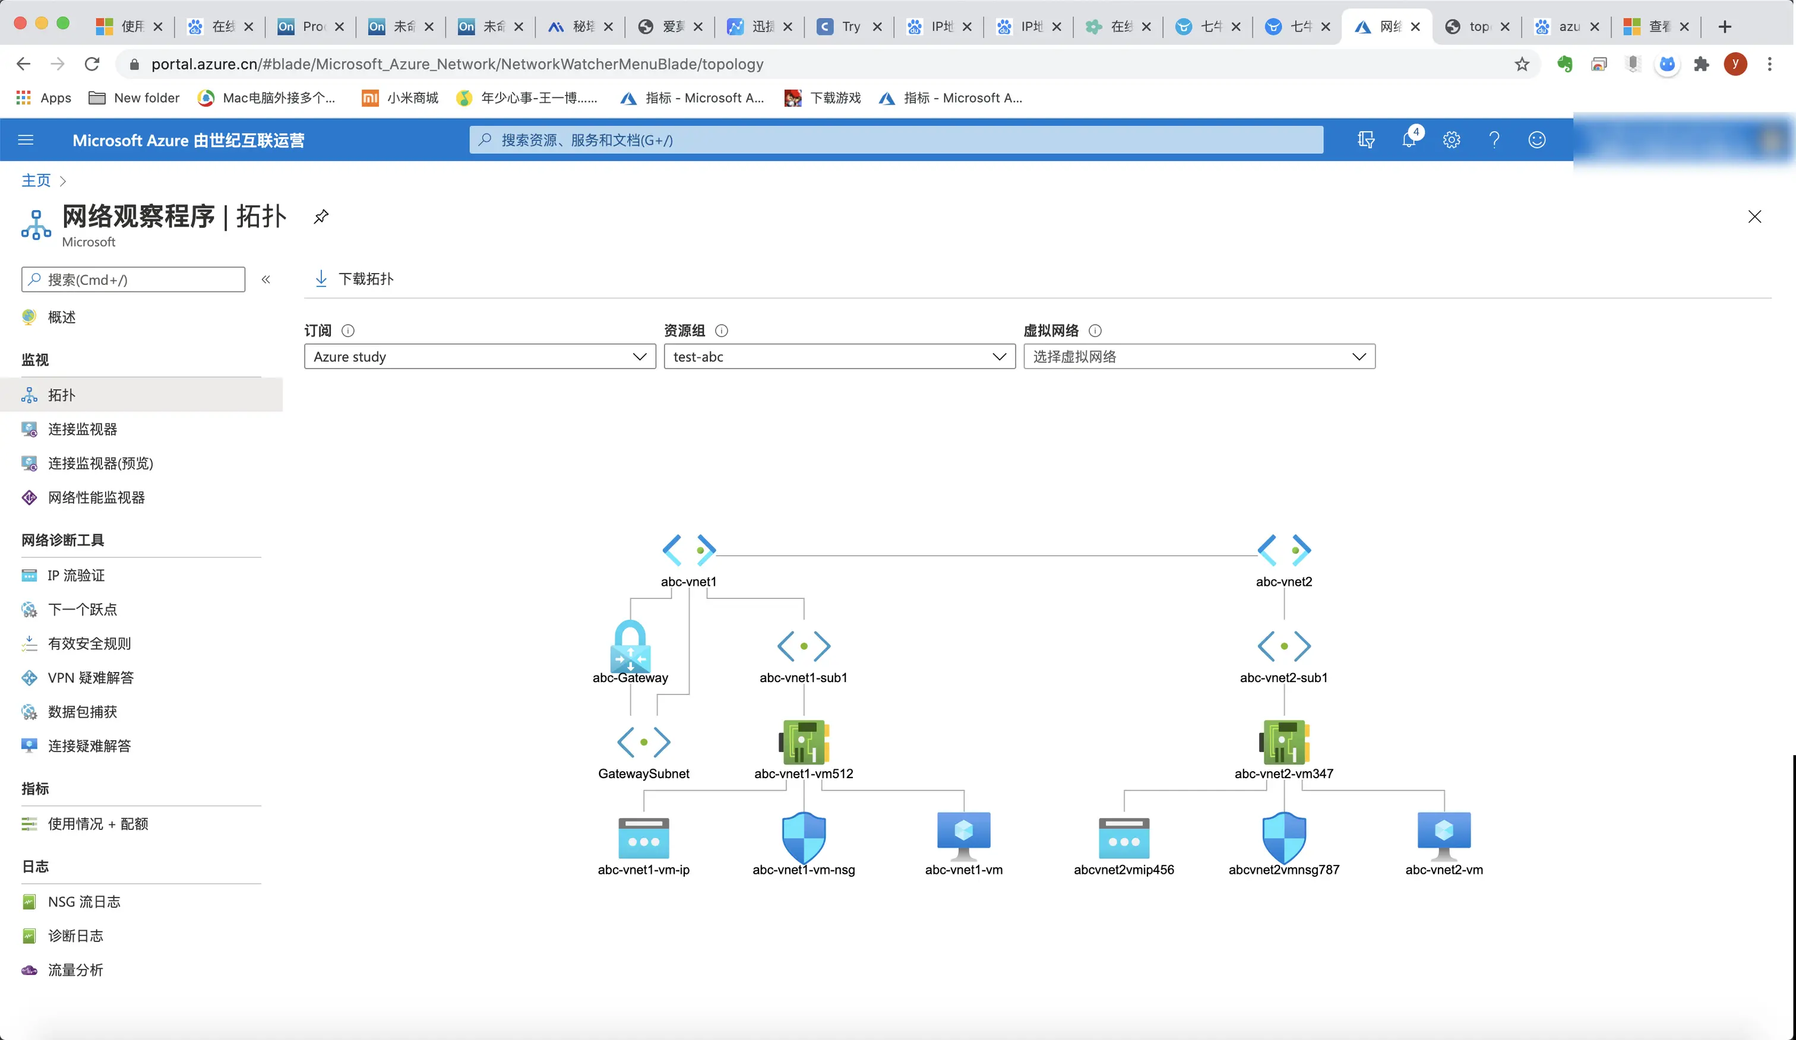Select VPN 疑难解答 in the sidebar

90,677
